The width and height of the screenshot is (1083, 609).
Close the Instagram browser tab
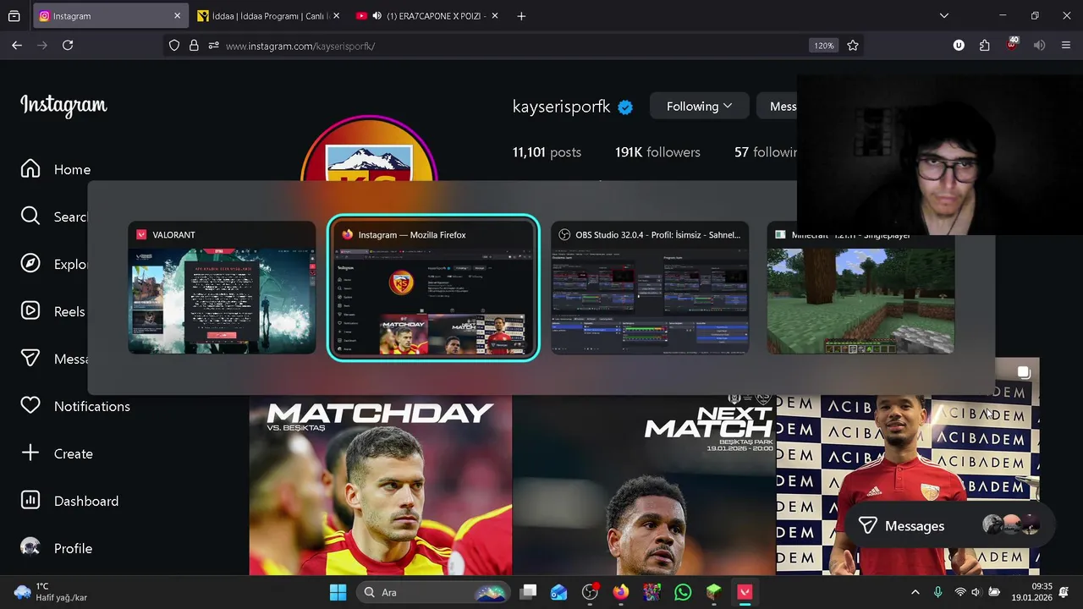point(178,16)
